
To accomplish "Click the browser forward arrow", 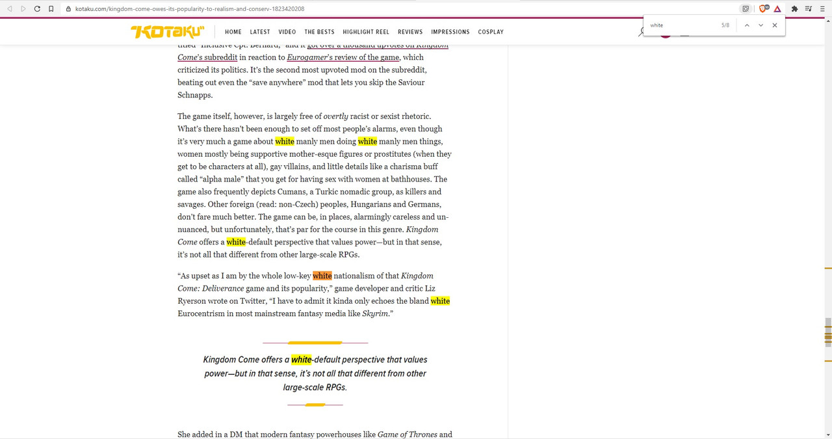I will pos(23,8).
